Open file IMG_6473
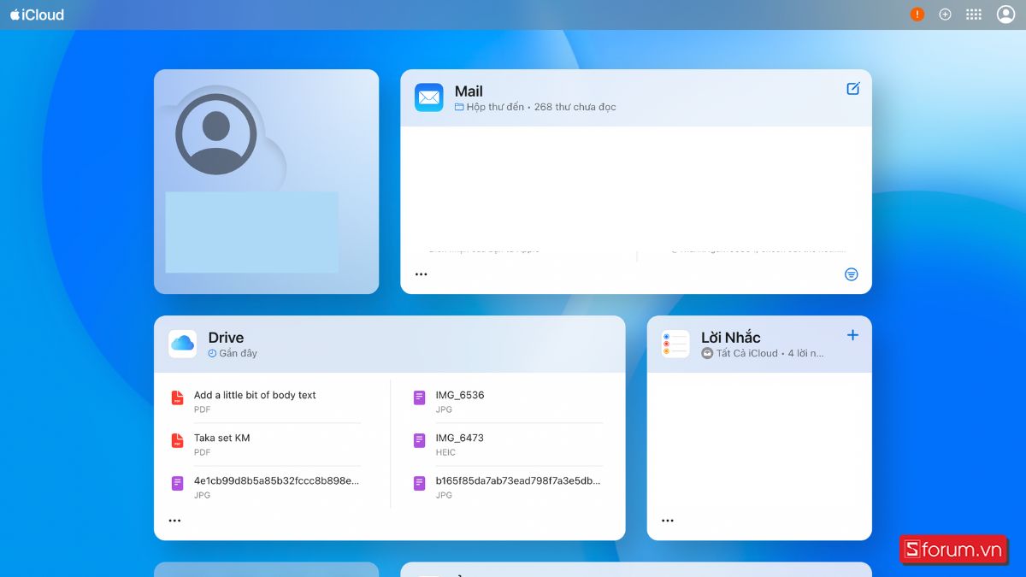Screen dimensions: 1026x577 (460, 438)
